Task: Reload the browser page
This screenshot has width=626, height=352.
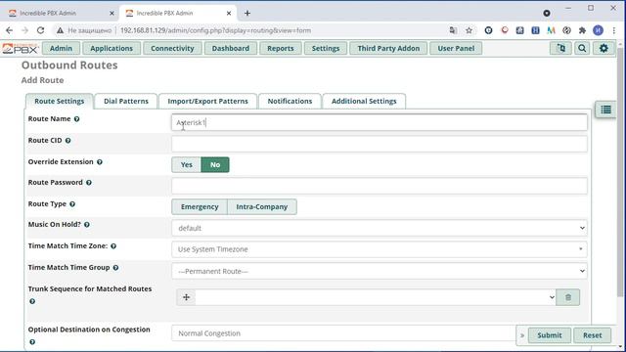Action: pyautogui.click(x=41, y=30)
